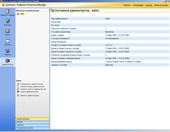170x132 pixels.
Task: Click the Системный администратор: admin title
Action: pyautogui.click(x=77, y=10)
